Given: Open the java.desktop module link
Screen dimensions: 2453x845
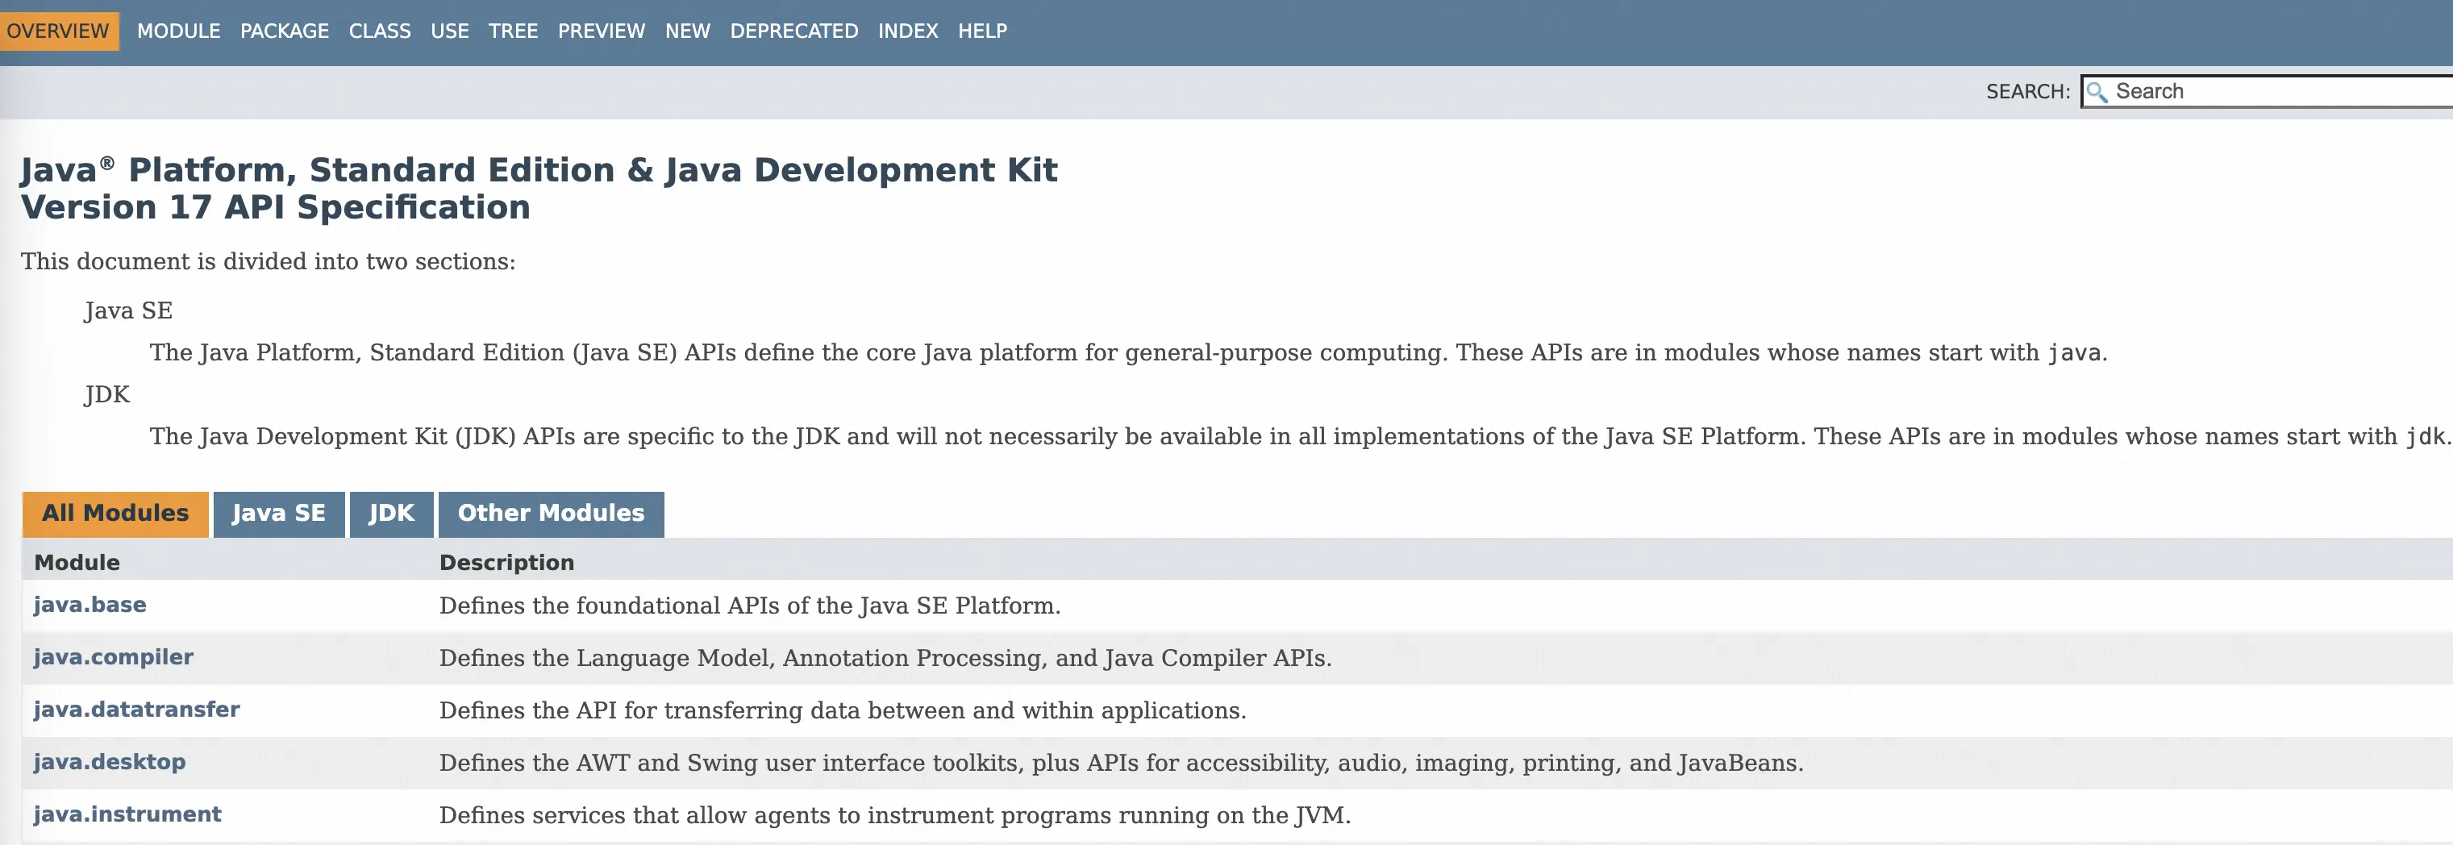Looking at the screenshot, I should [110, 762].
